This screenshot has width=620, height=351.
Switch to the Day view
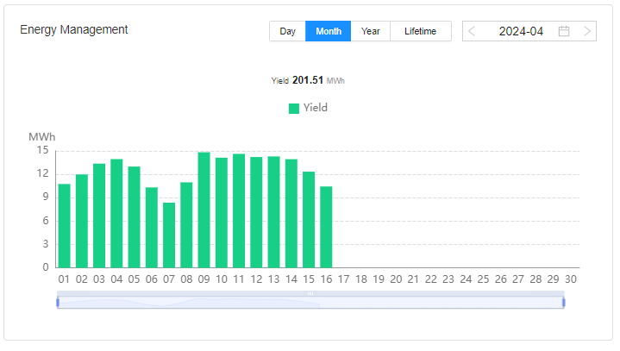click(287, 31)
